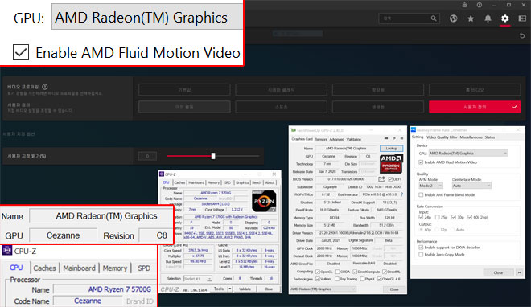Click the Validate button in CPU-Z
The height and width of the screenshot is (307, 531).
[245, 289]
